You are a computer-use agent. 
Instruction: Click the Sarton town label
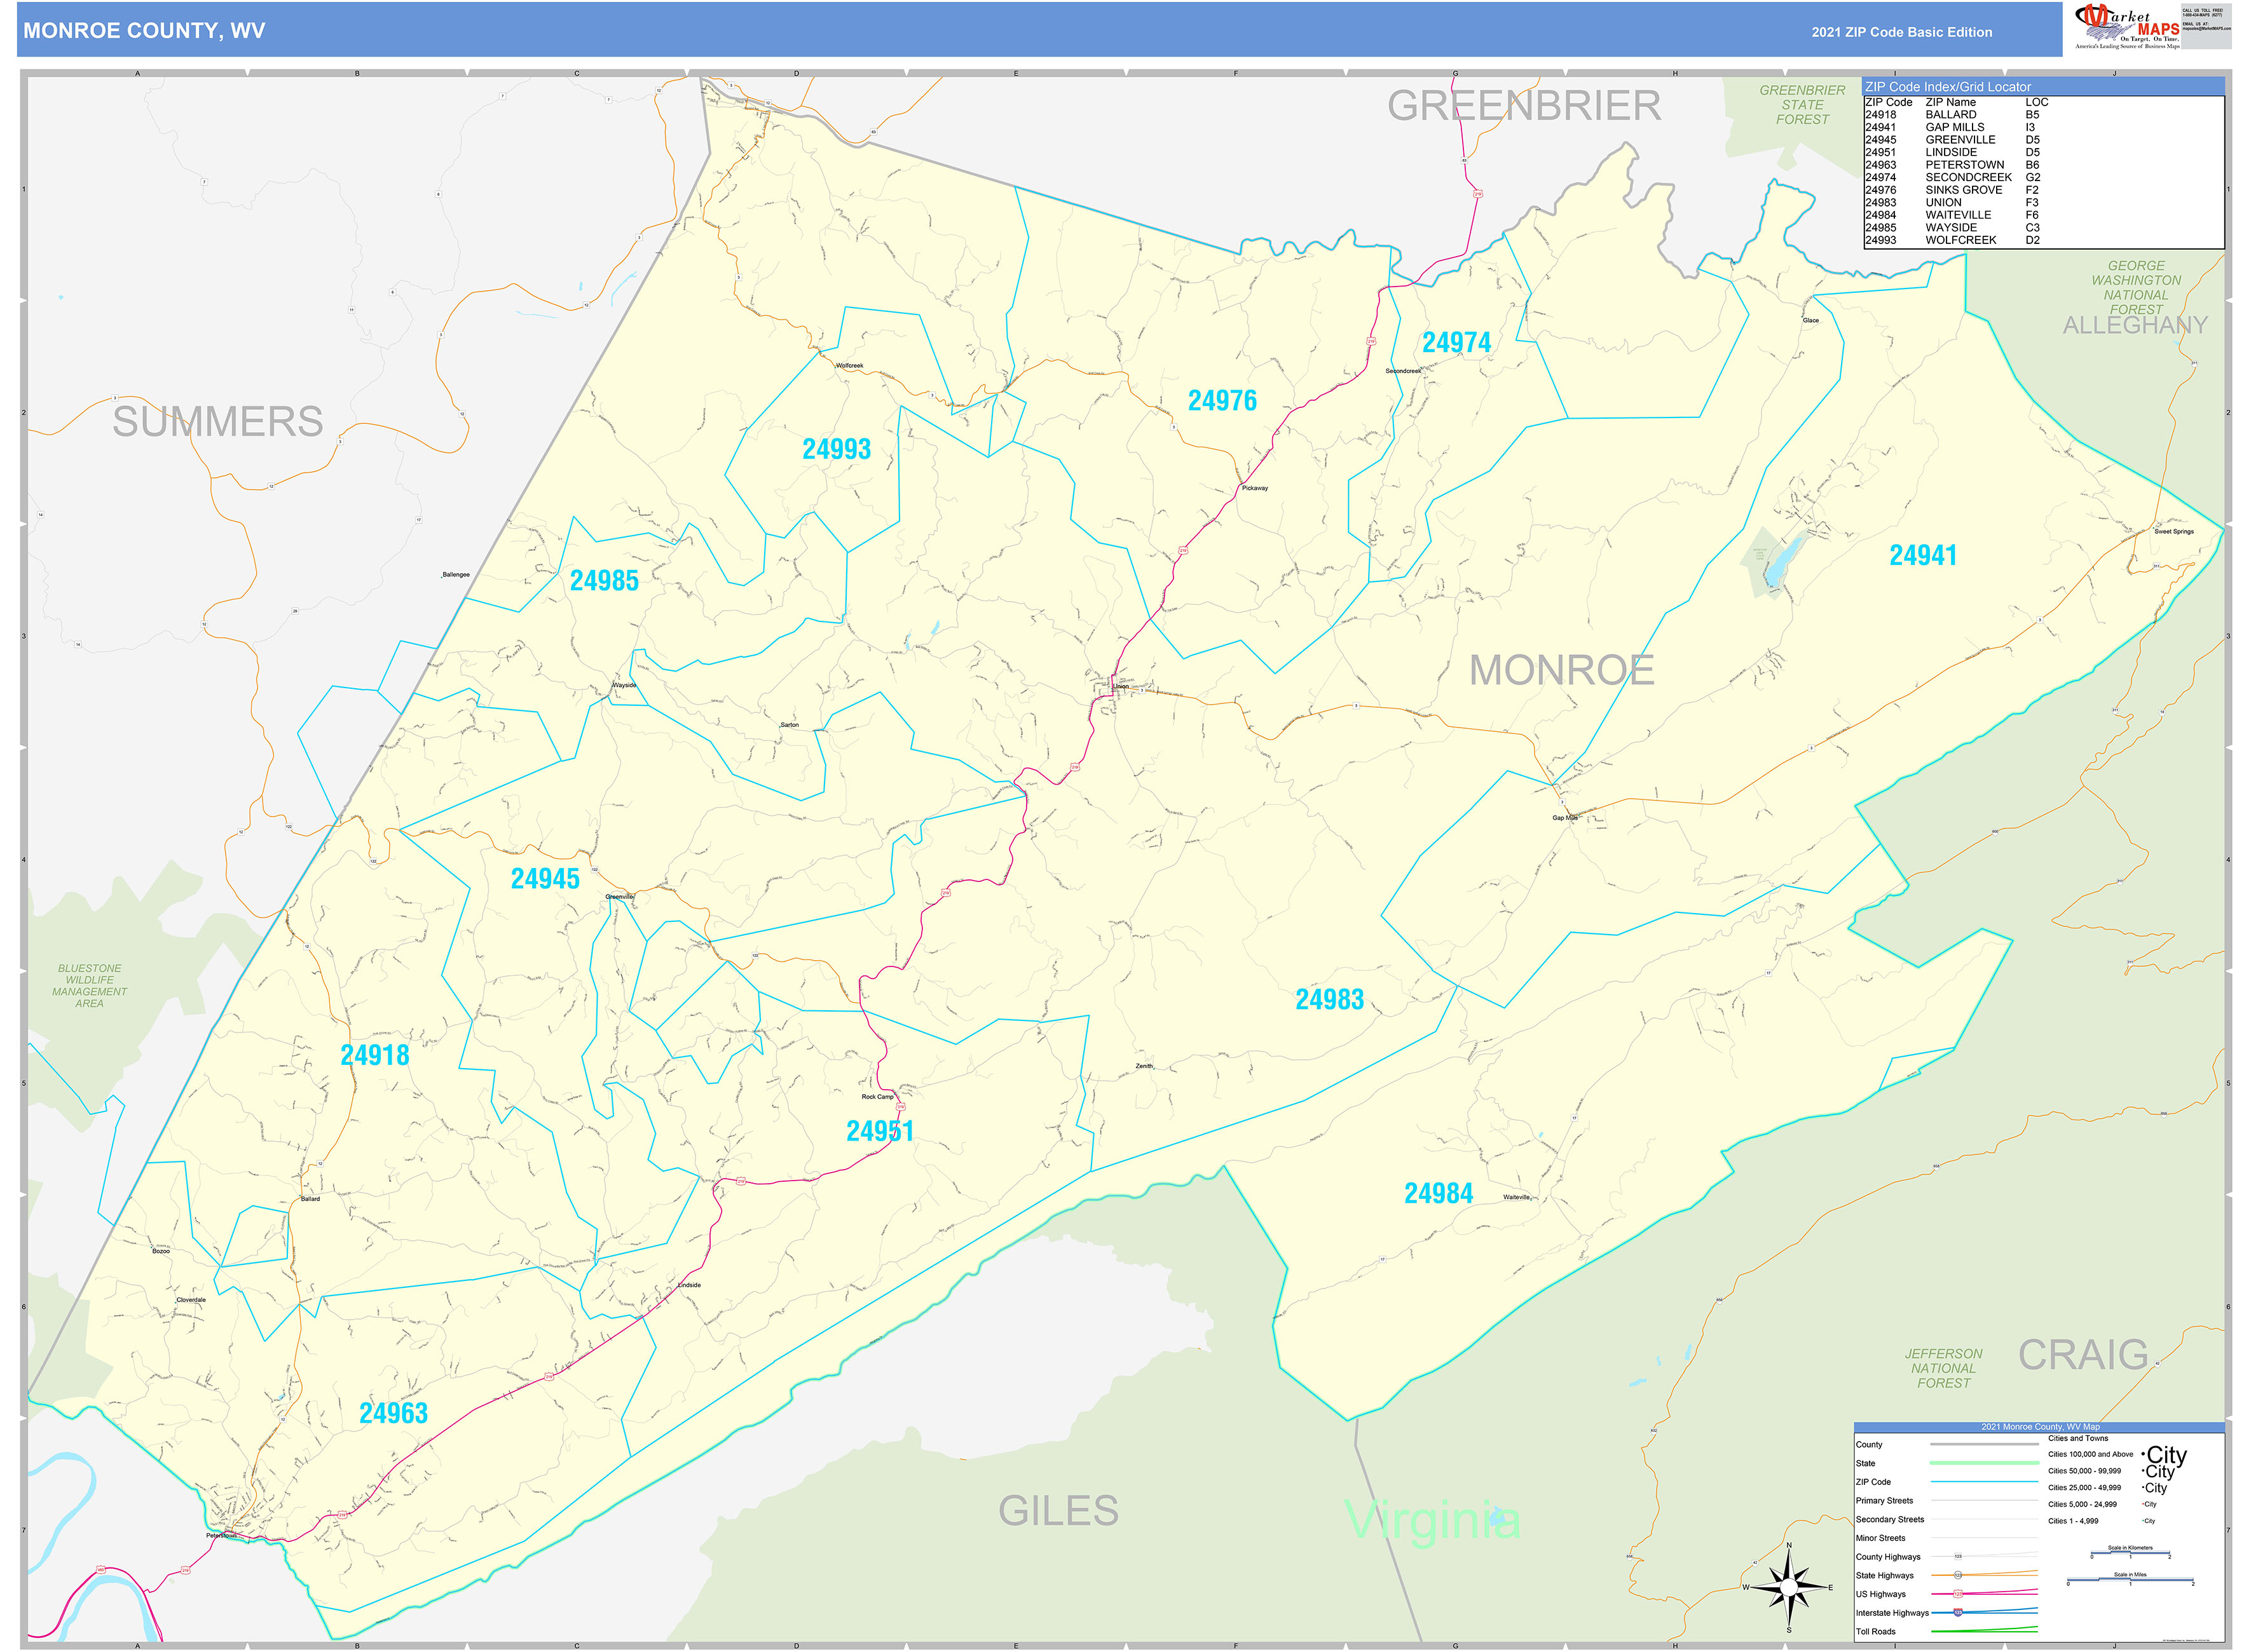click(790, 725)
